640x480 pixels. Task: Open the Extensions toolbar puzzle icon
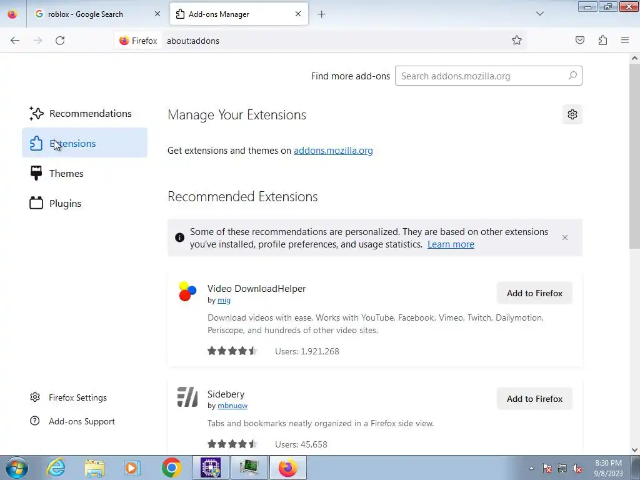tap(602, 40)
